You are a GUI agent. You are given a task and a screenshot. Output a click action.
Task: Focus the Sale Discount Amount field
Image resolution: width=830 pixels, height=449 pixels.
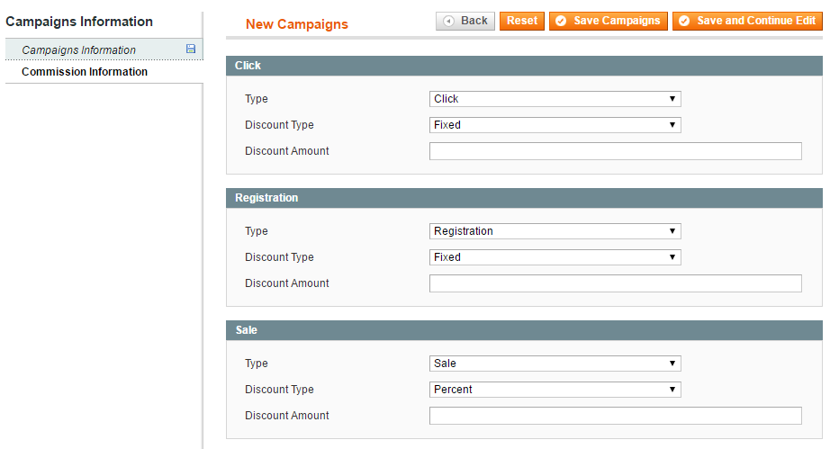tap(615, 416)
